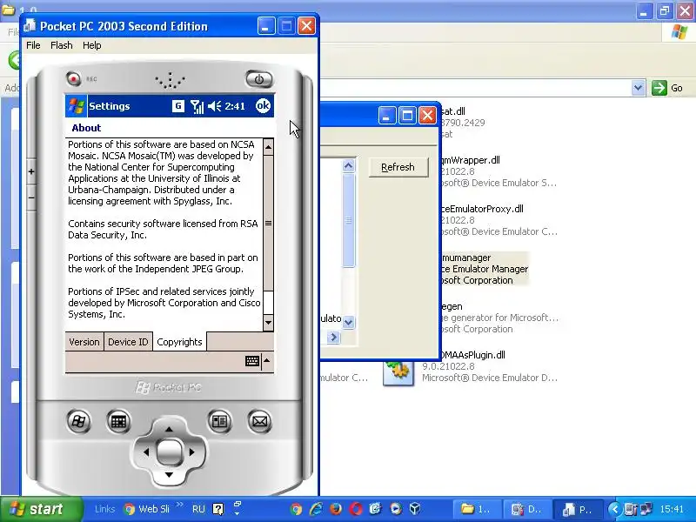
Task: Click the device Start hardware button
Action: 78,421
